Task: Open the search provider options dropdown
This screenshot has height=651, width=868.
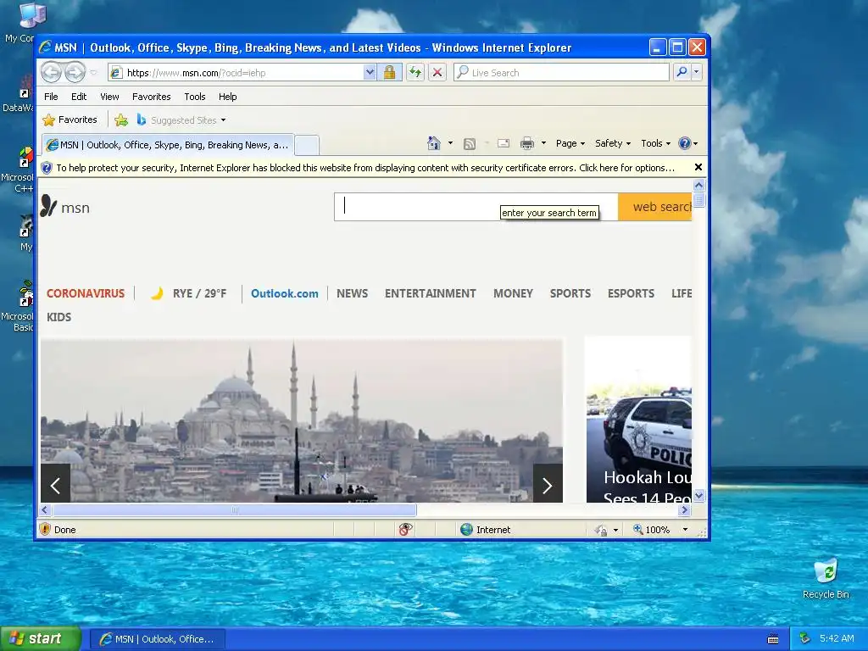Action: (x=697, y=73)
